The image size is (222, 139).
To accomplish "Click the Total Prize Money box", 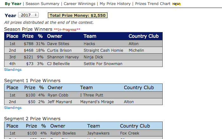I will coord(78,16).
